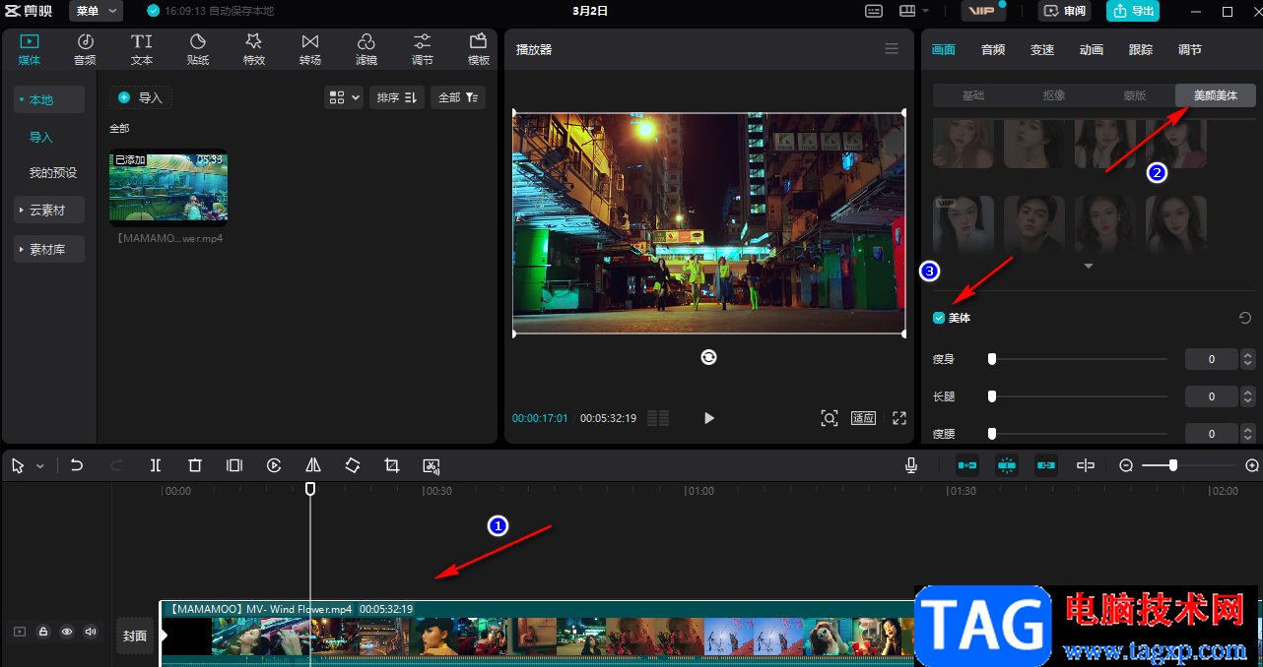1263x667 pixels.
Task: Switch to the 变速 speed tab
Action: tap(1042, 49)
